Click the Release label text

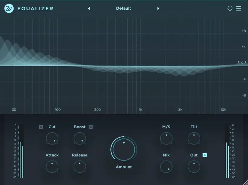(x=80, y=155)
